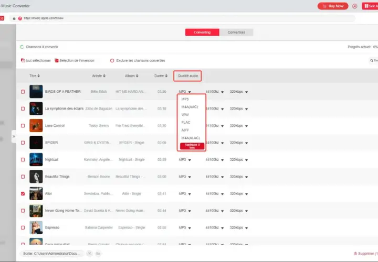Open MP3 format dropdown for Nightcall
378x262 pixels.
(185, 160)
